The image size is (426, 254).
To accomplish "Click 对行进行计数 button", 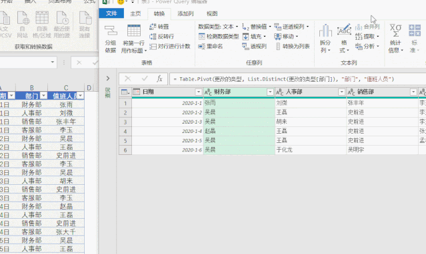I will point(170,47).
